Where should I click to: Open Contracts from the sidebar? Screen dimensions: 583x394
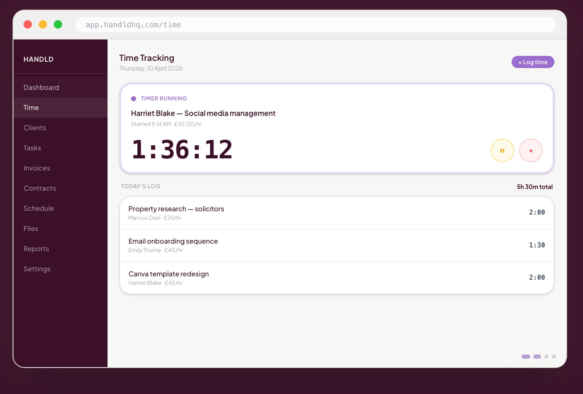[39, 188]
